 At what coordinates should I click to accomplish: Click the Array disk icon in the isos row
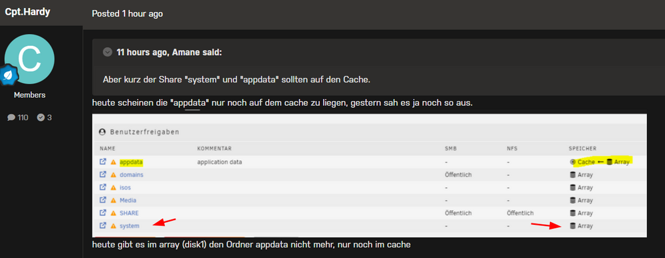pyautogui.click(x=573, y=188)
